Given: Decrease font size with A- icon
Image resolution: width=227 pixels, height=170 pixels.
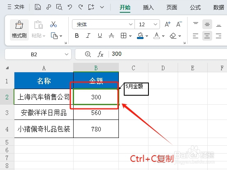Looking at the screenshot, I should point(179,24).
